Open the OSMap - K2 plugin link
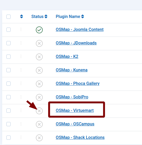Viewport: 142px width, 145px height. click(x=67, y=57)
